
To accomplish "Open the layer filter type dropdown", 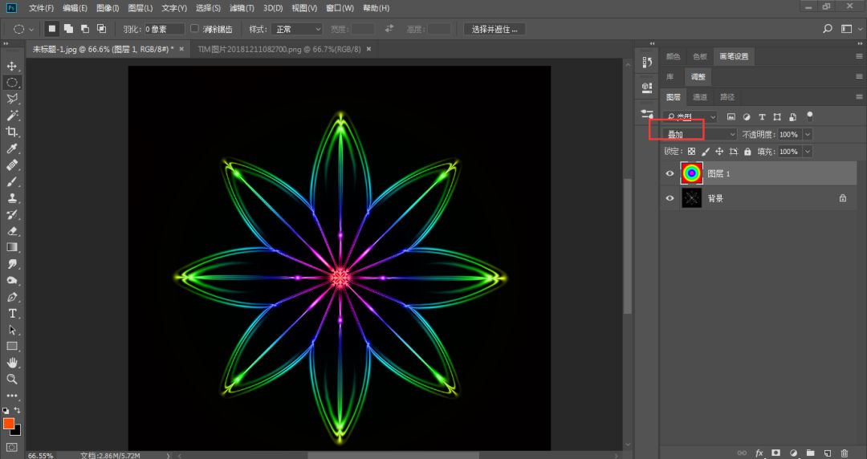I will (690, 116).
